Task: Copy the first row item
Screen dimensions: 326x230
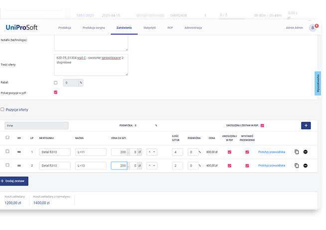Action: pyautogui.click(x=296, y=152)
